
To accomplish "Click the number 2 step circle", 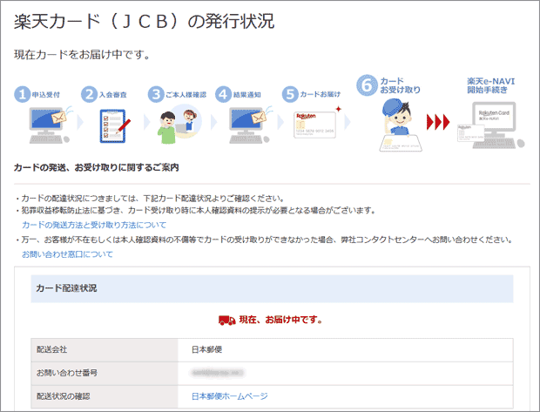I will (x=89, y=94).
